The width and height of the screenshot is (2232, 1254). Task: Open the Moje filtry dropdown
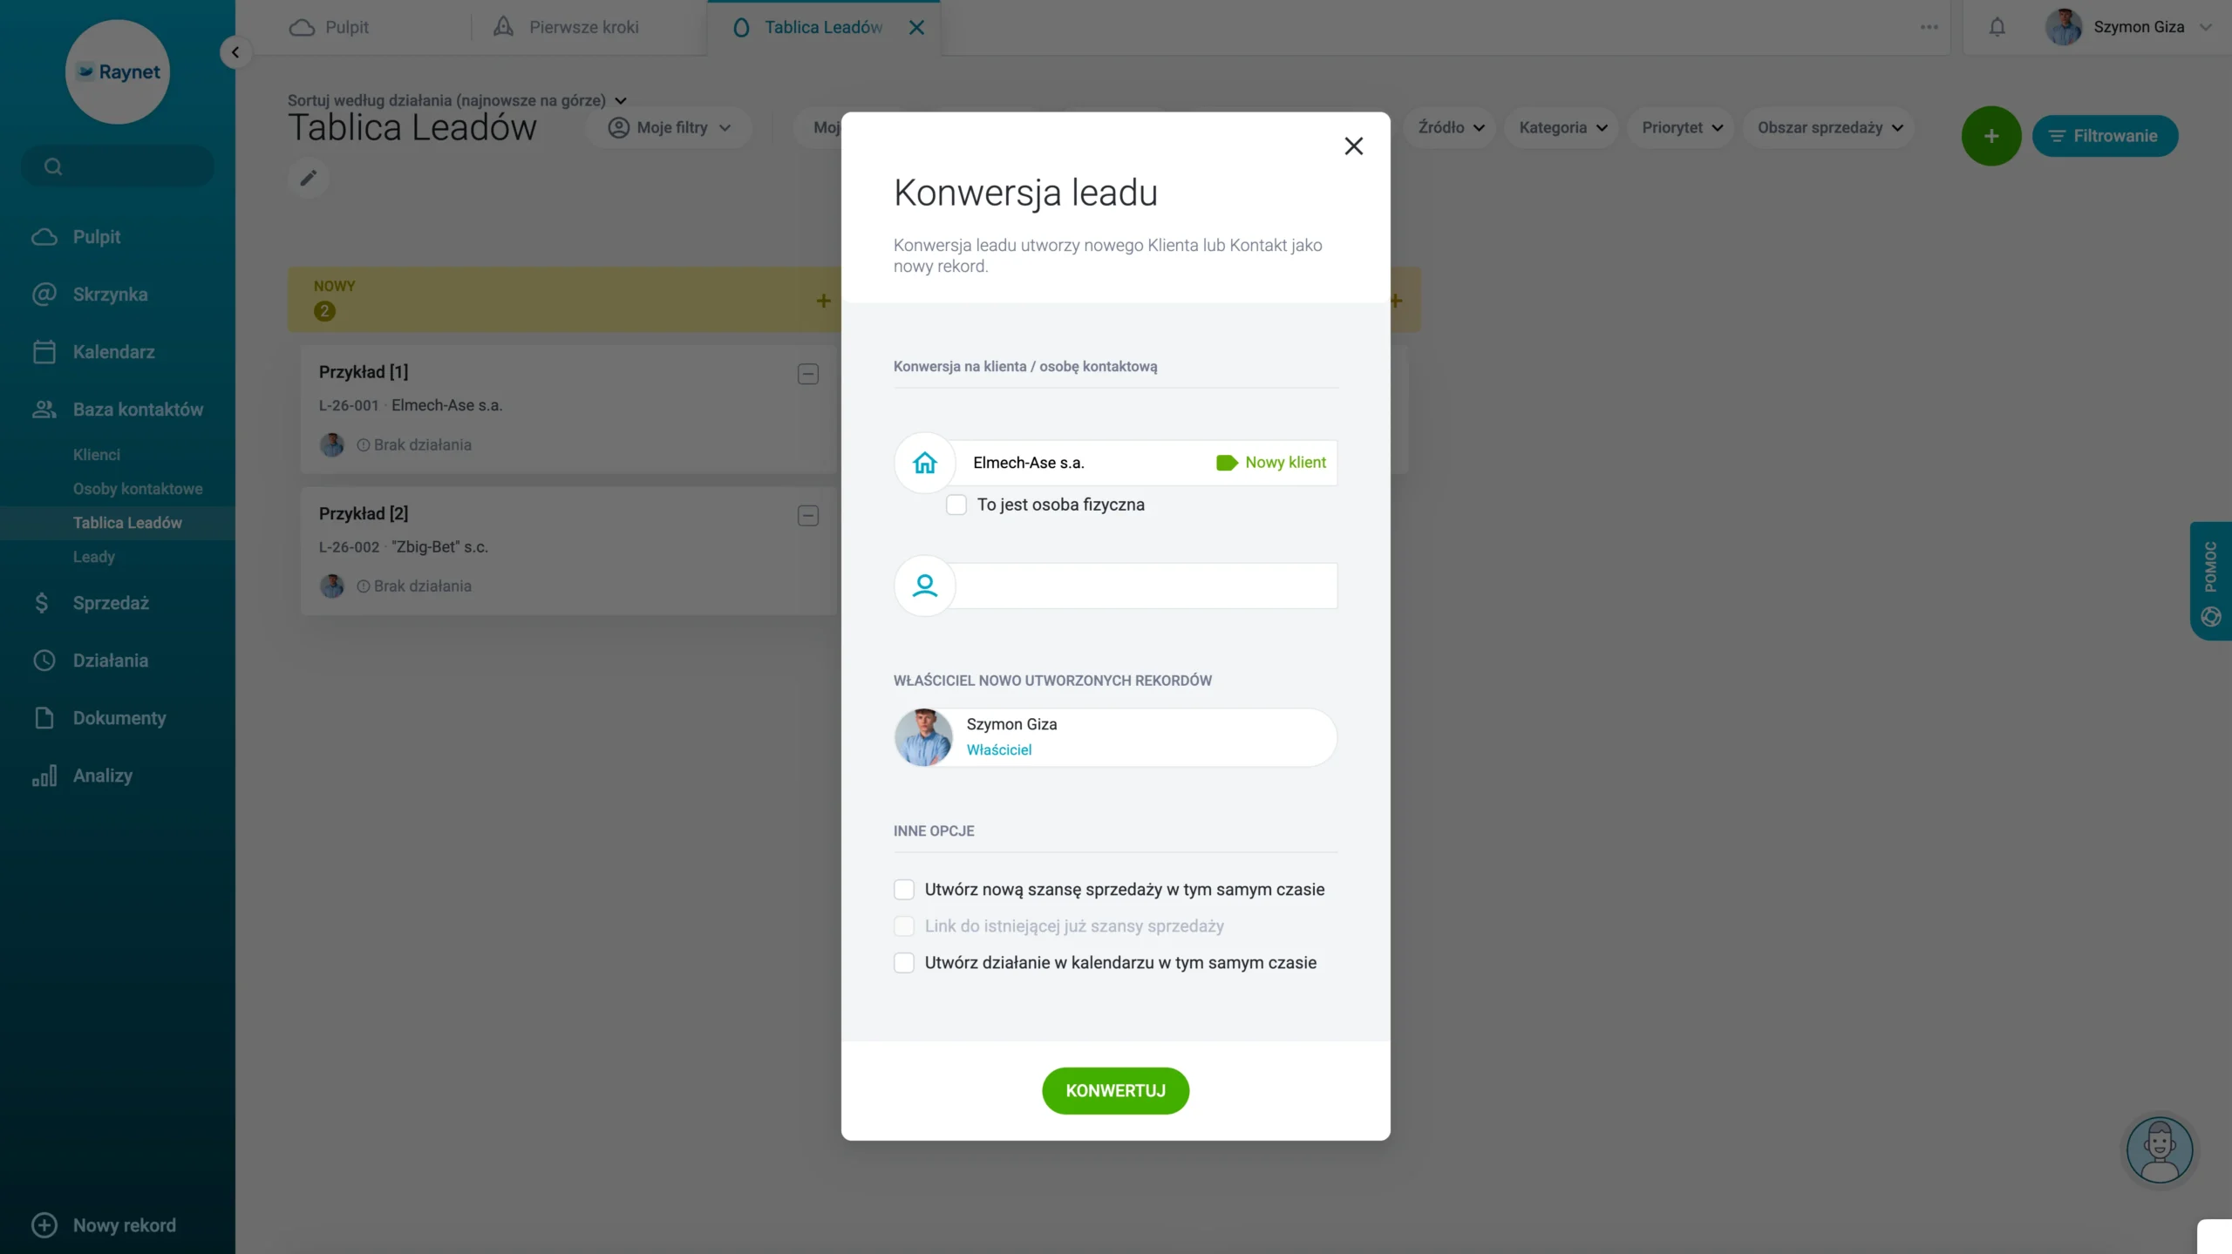(669, 127)
